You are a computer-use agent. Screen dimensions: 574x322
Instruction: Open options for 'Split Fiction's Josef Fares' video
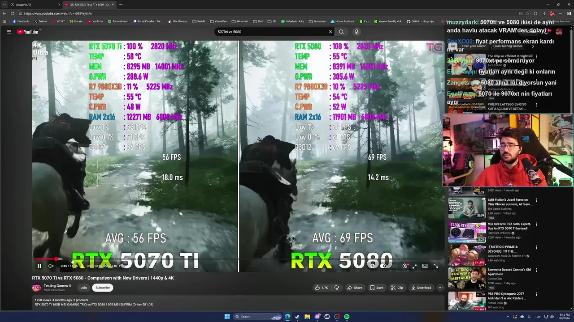(x=536, y=200)
